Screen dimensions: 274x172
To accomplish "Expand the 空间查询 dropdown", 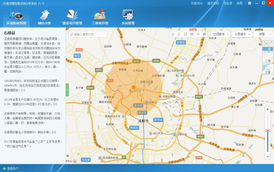I will click(x=220, y=34).
